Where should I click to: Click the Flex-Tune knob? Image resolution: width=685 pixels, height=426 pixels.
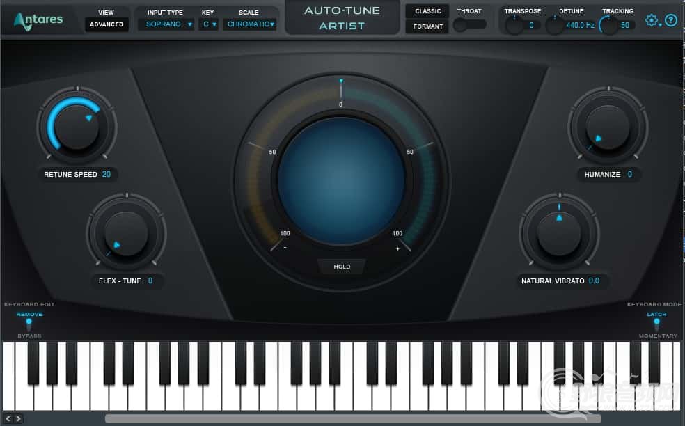click(x=126, y=235)
